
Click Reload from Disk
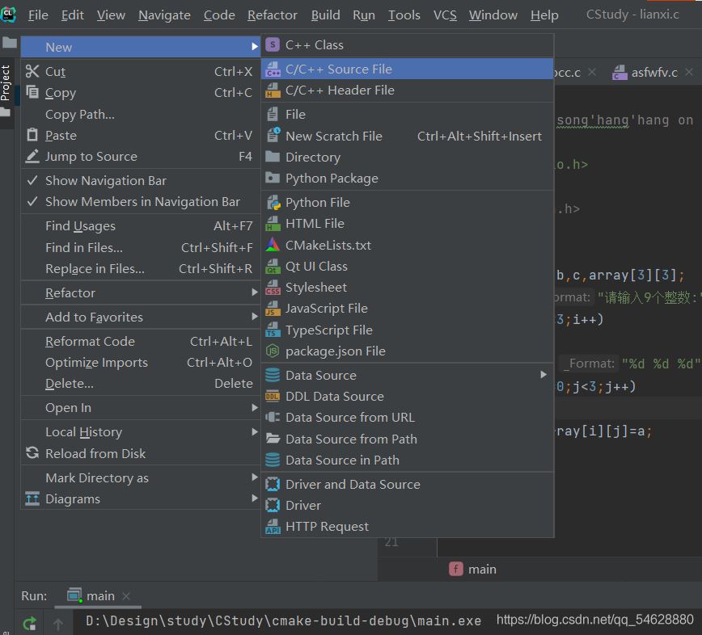95,454
